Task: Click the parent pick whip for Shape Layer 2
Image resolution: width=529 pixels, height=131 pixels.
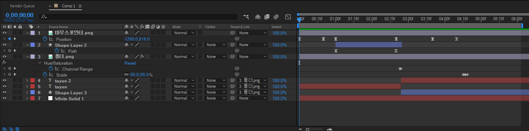Action: (232, 45)
